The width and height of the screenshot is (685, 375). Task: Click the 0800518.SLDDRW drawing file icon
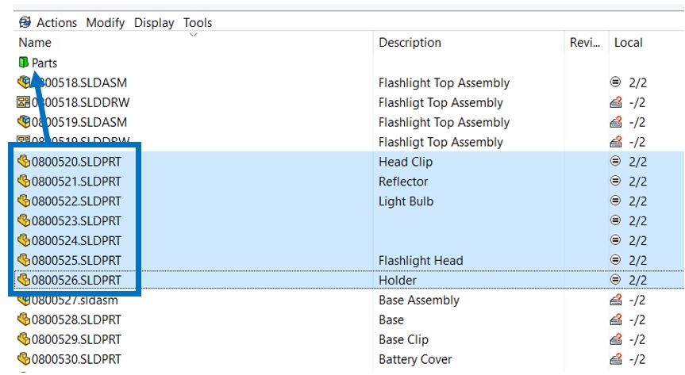coord(24,102)
